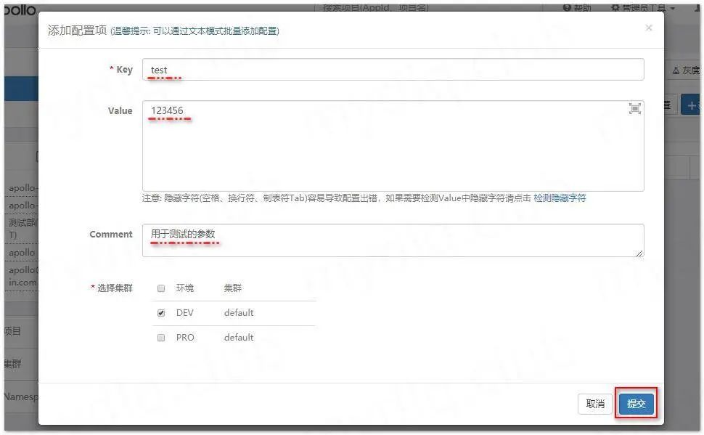The height and width of the screenshot is (435, 704).
Task: Click the default cluster text in PRO row
Action: point(239,338)
